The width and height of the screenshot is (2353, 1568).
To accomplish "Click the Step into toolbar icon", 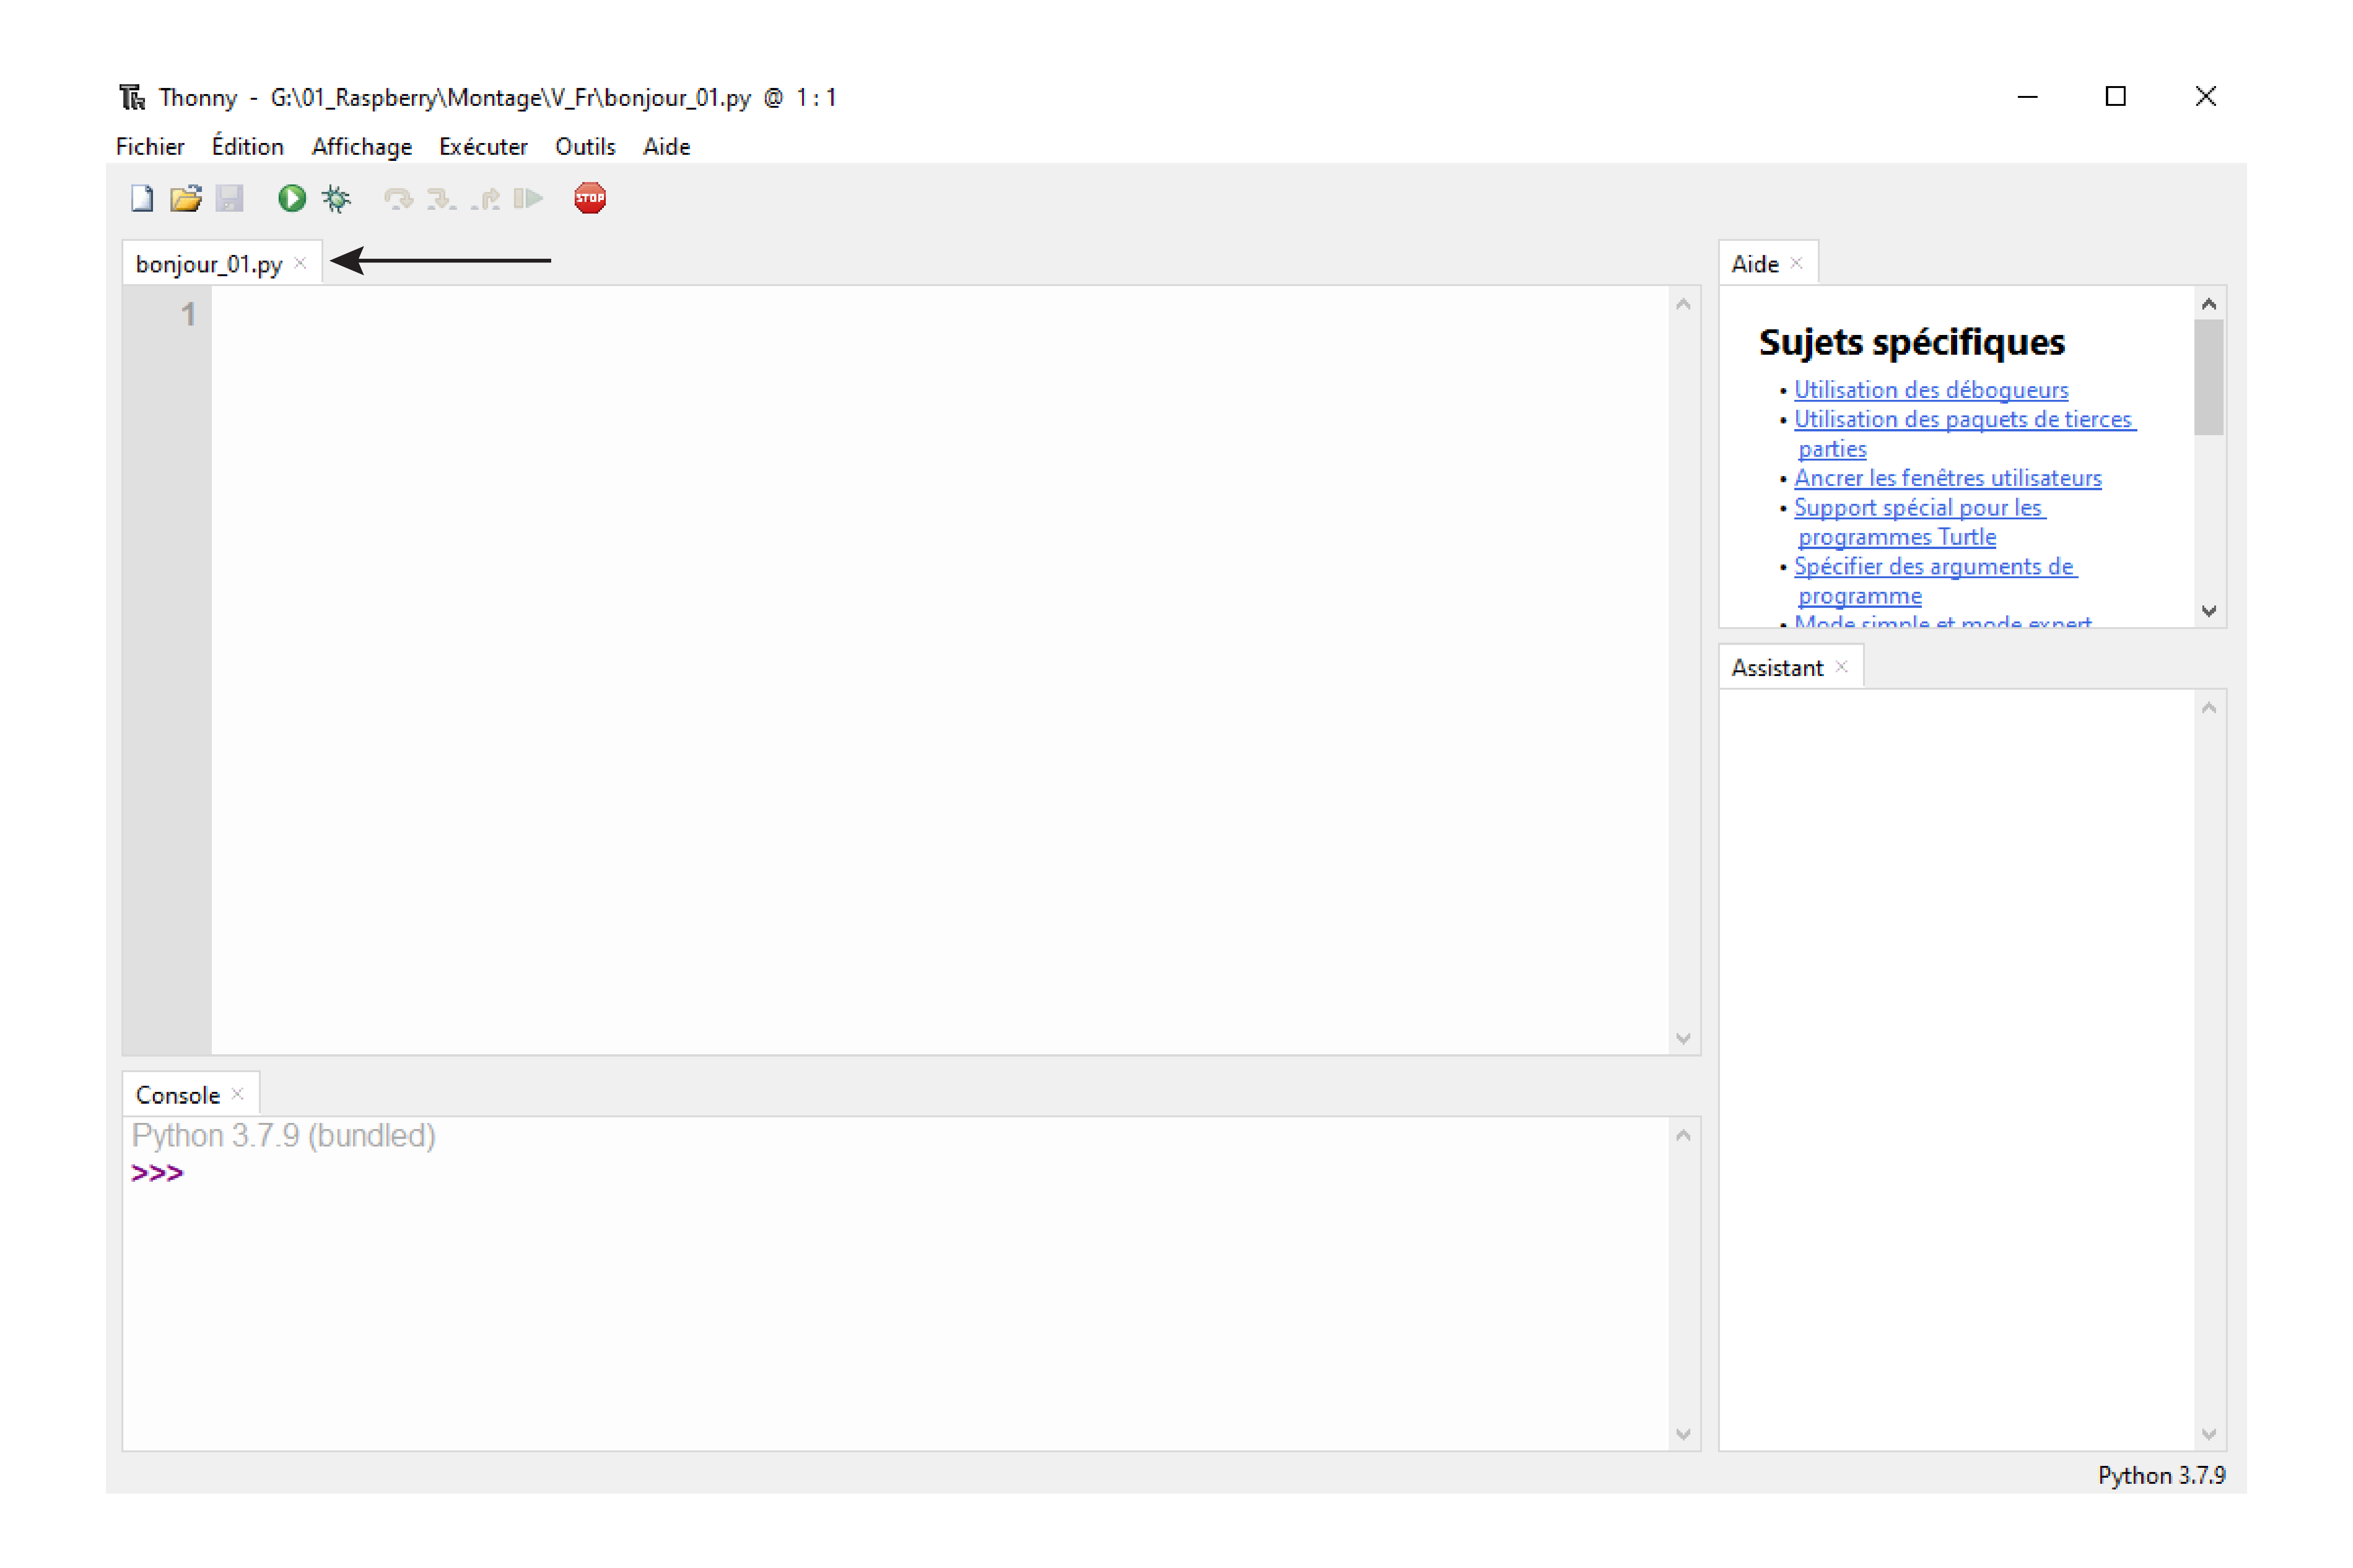I will coord(441,198).
